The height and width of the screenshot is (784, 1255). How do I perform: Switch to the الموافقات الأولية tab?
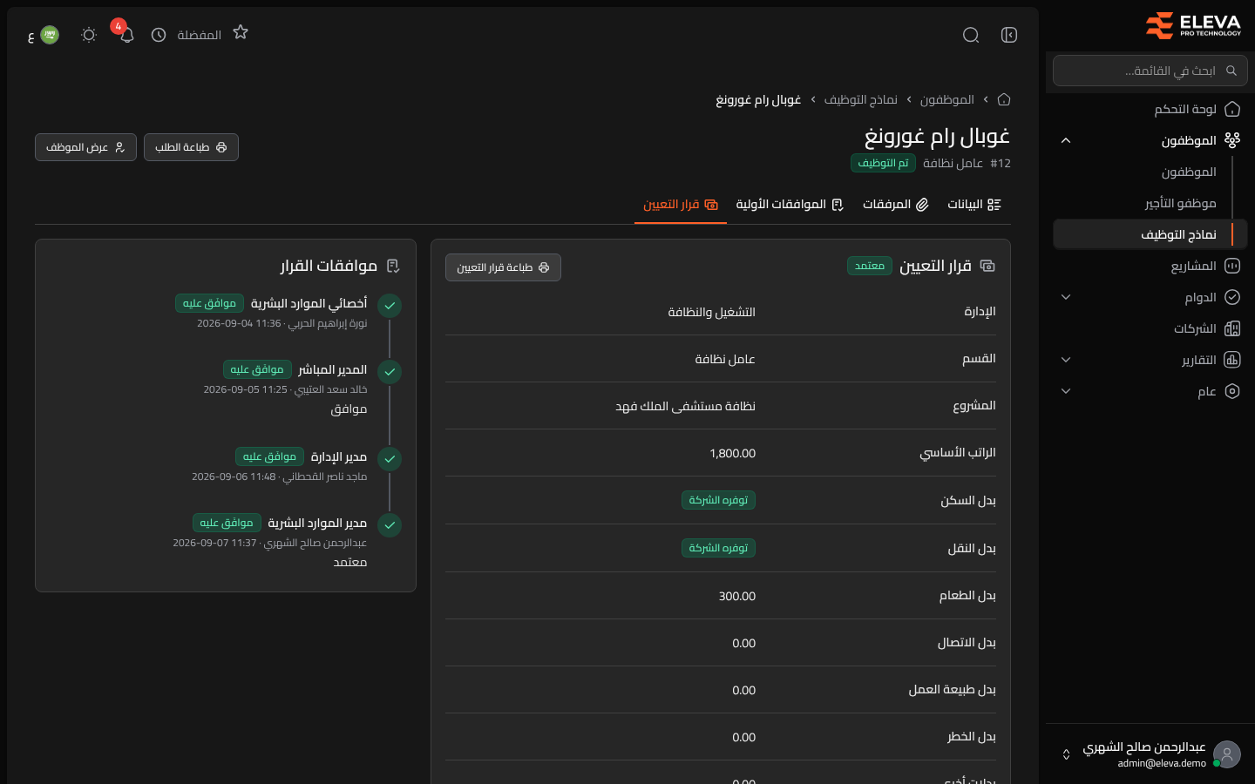point(790,205)
